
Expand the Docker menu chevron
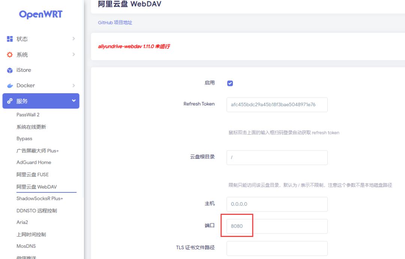pos(73,85)
